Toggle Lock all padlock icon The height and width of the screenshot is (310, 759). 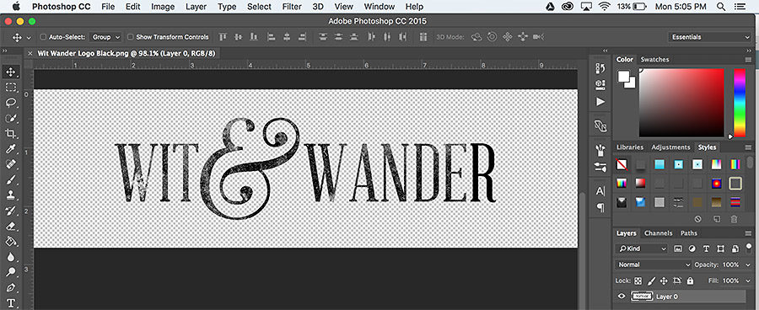tap(690, 281)
